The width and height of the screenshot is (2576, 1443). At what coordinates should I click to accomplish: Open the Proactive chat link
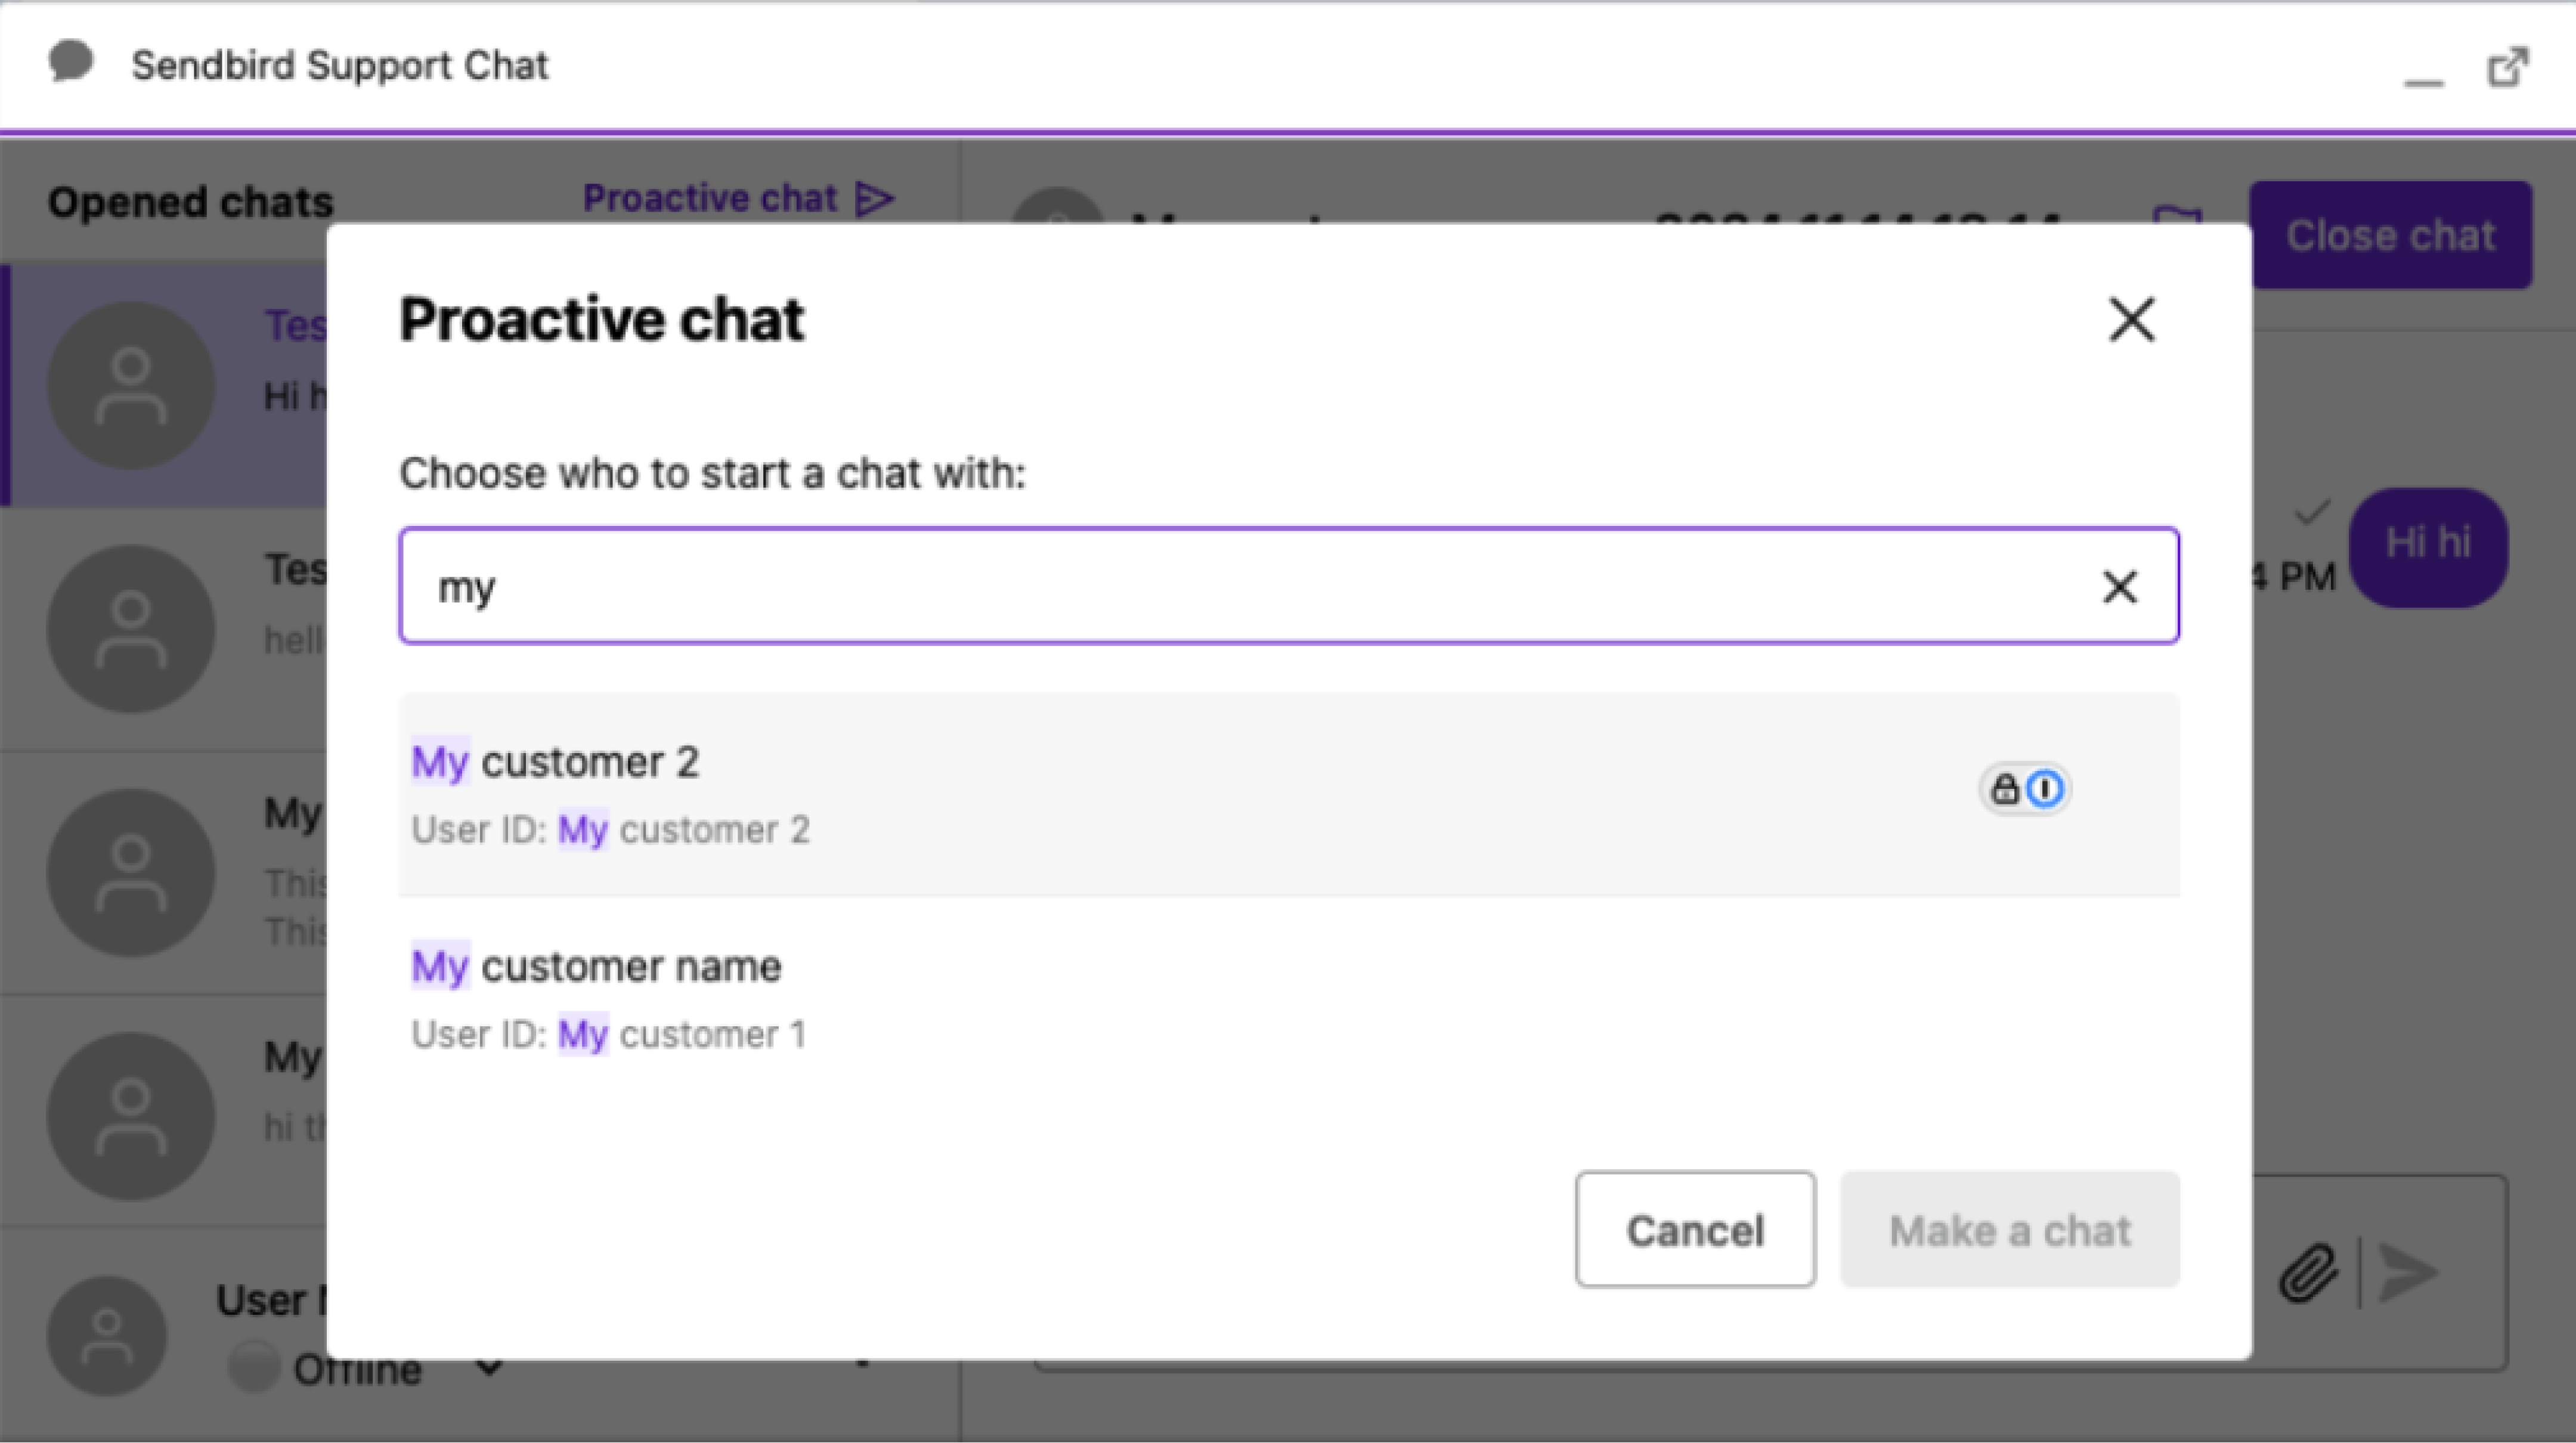(710, 197)
